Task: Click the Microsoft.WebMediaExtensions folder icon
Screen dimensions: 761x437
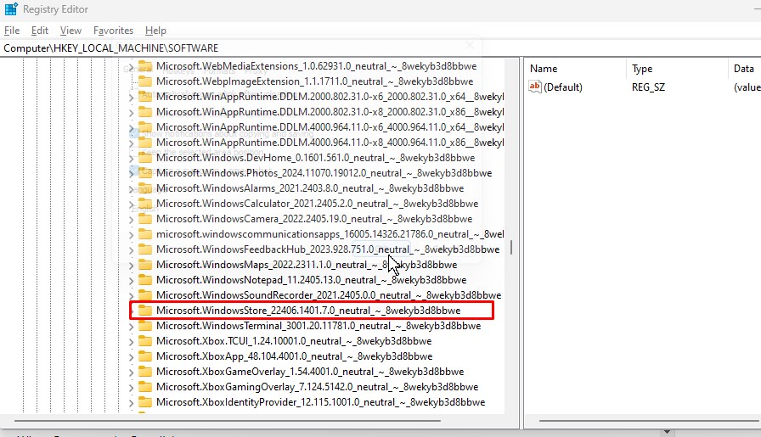Action: (x=145, y=66)
